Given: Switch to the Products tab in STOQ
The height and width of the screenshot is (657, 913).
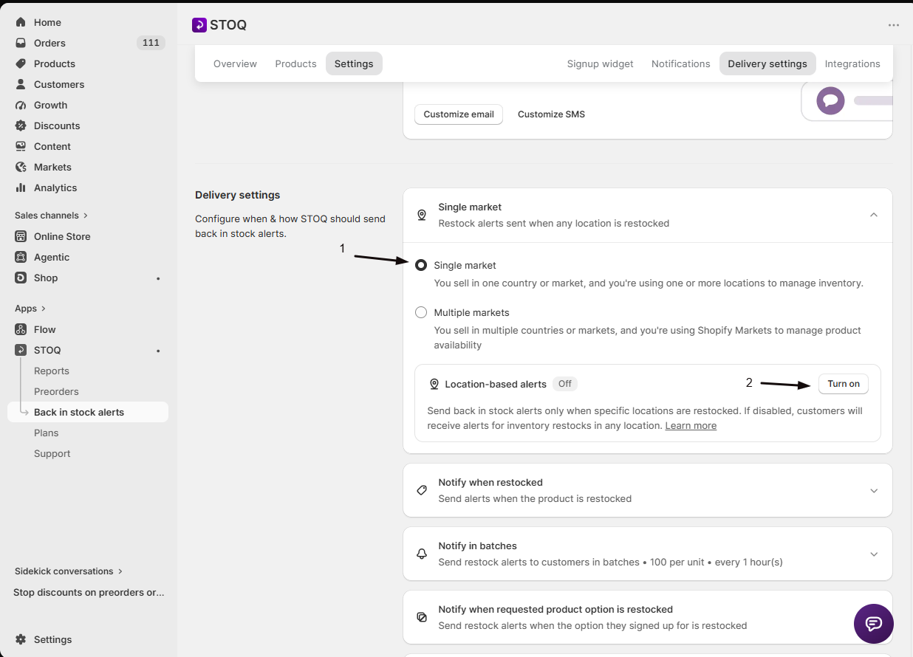Looking at the screenshot, I should point(295,63).
